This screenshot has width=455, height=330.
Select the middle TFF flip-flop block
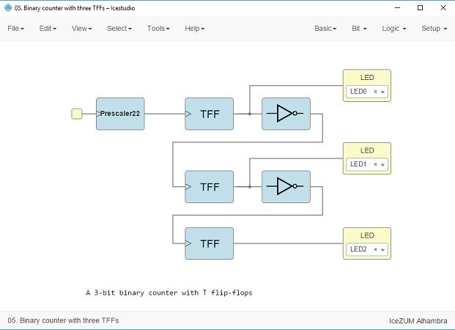[209, 187]
